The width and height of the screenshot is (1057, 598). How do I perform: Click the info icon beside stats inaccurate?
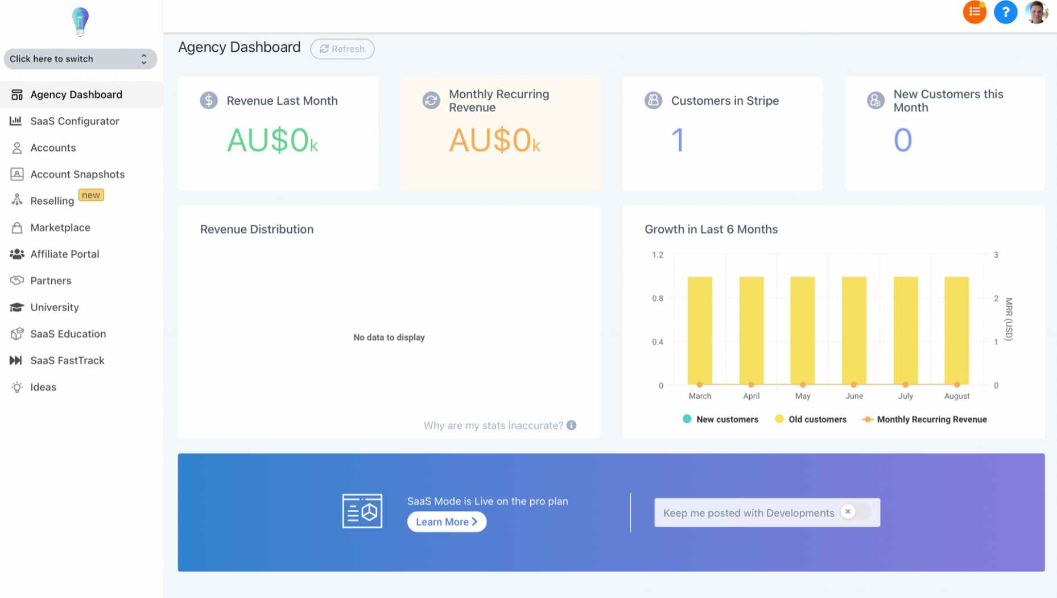tap(571, 425)
